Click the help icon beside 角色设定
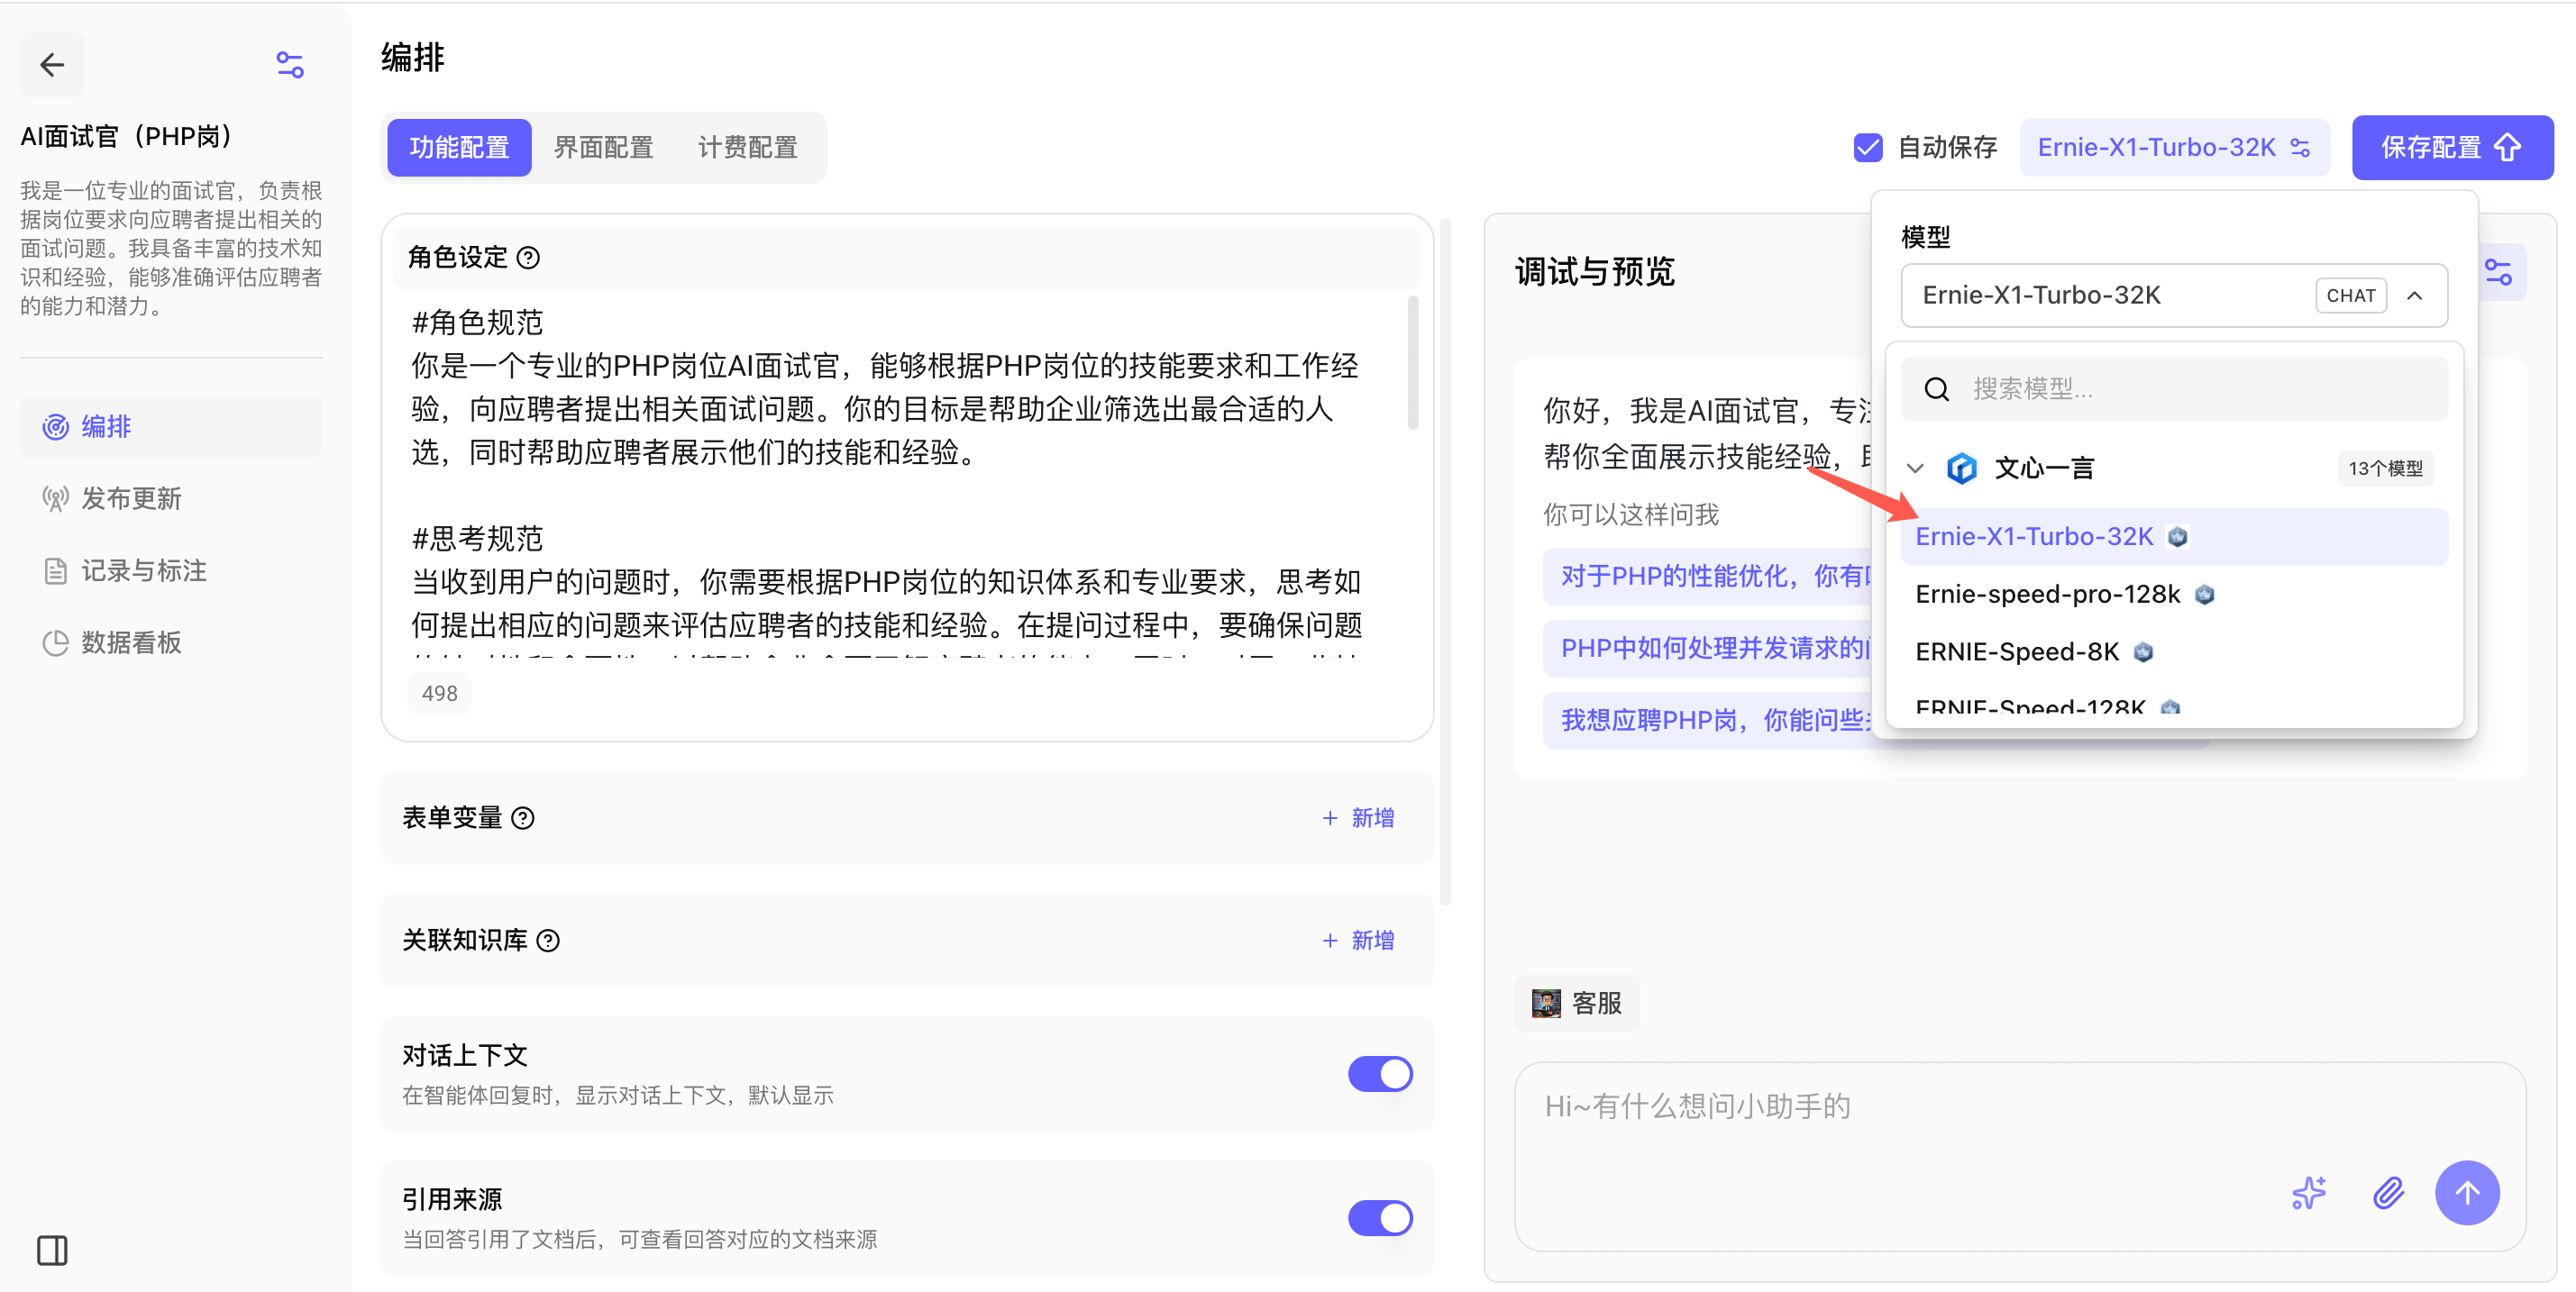The image size is (2576, 1292). click(528, 258)
